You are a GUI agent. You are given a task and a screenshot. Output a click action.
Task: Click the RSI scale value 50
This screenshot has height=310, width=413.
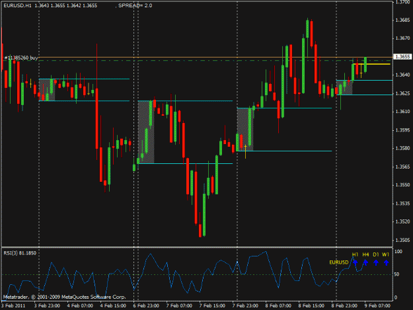point(396,274)
